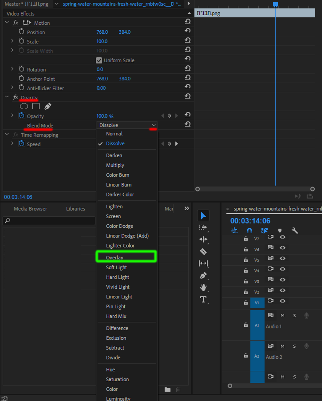
Task: Choose Screen blend mode
Action: (127, 216)
